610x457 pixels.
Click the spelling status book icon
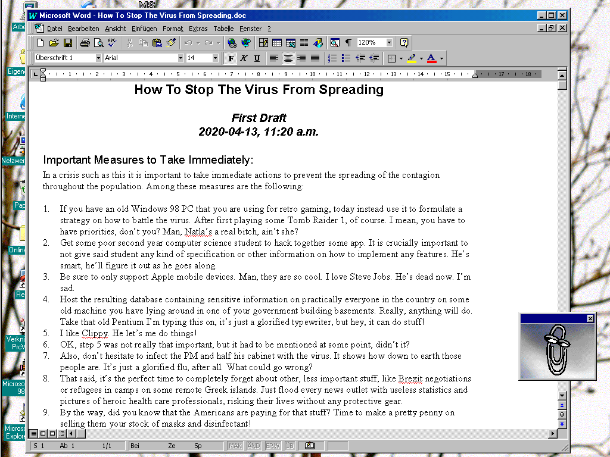[310, 446]
